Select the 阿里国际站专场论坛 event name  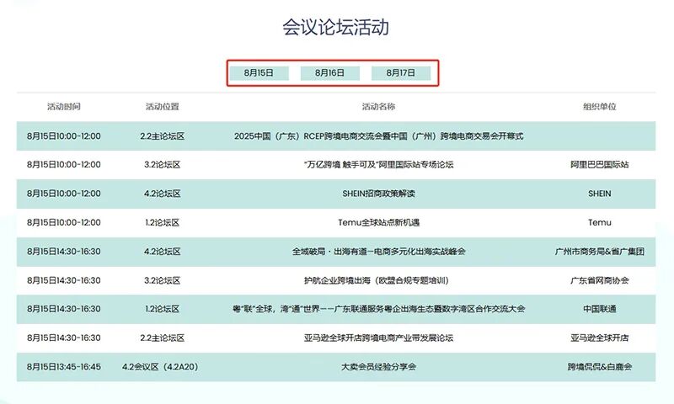(x=378, y=164)
